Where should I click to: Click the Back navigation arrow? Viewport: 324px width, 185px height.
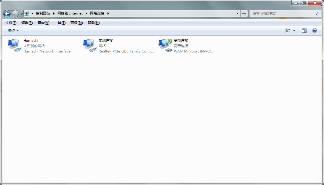7,14
